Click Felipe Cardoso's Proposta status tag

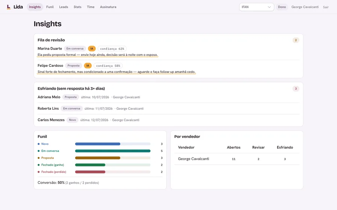tap(73, 66)
